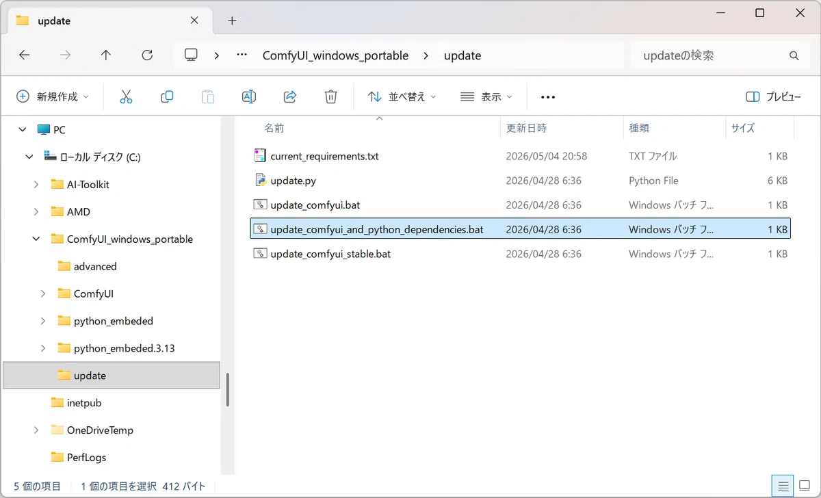Click the 6 KB size cell
Viewport: 821px width, 498px height.
[777, 181]
